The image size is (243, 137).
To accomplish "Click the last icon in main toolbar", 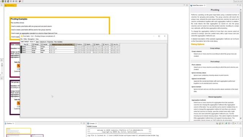I will coord(23,1).
